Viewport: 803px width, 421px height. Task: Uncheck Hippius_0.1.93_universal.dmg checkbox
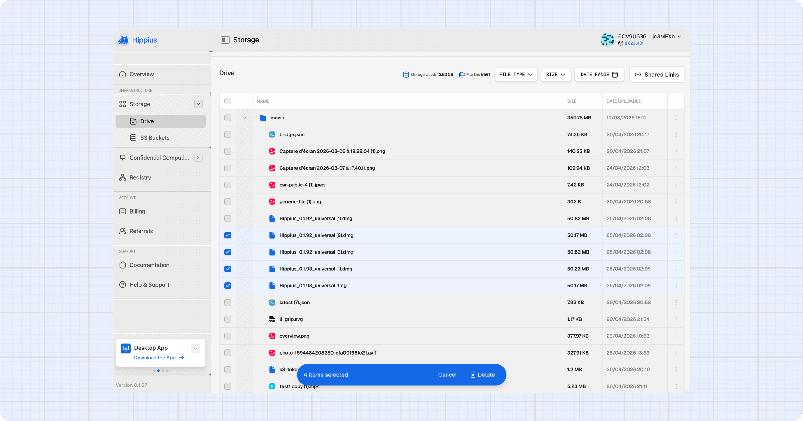(x=228, y=286)
